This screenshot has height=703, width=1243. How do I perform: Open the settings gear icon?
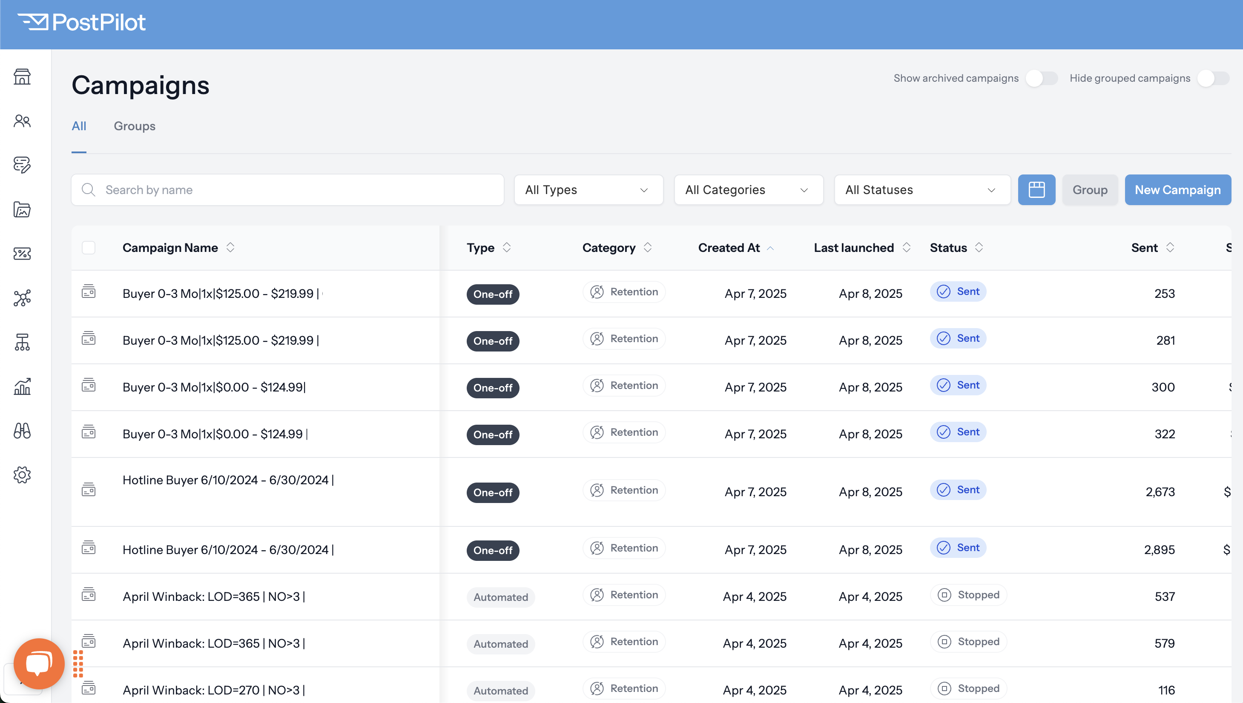(x=22, y=475)
